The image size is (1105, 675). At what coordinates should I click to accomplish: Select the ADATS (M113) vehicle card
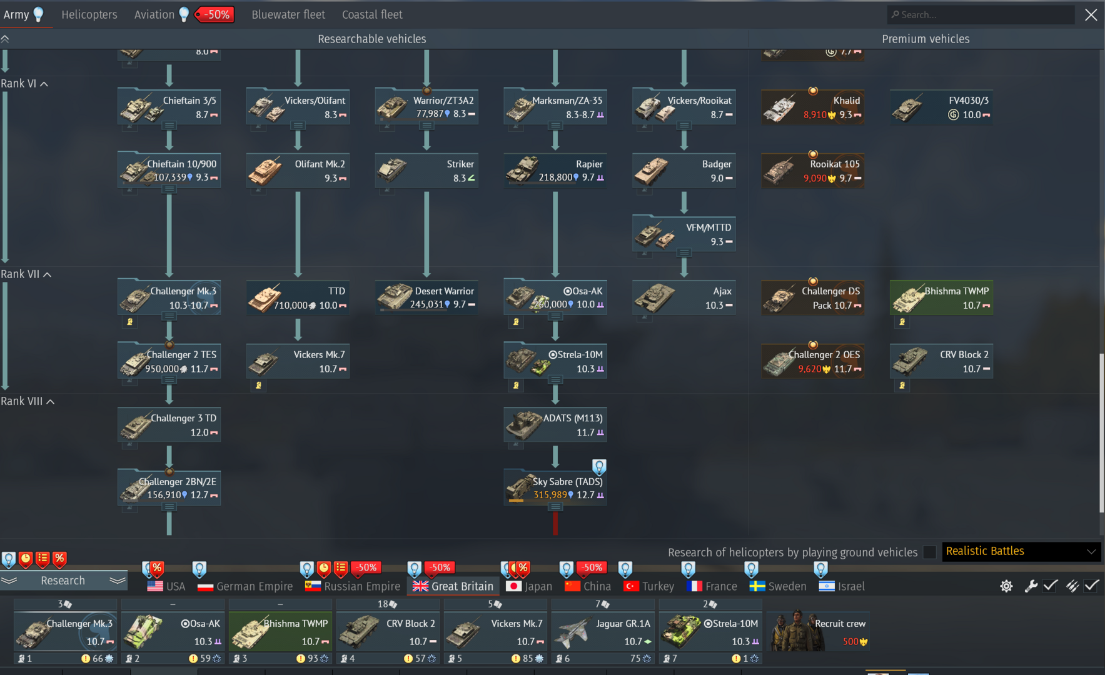(x=555, y=424)
